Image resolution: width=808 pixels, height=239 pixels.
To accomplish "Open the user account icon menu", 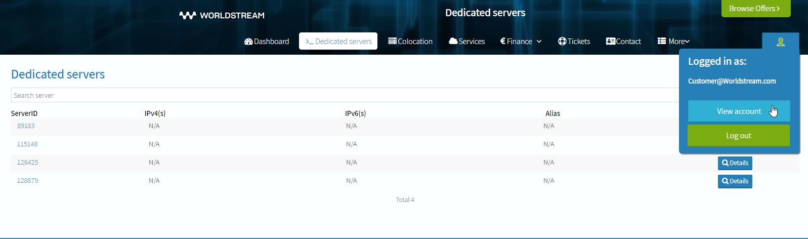I will point(781,42).
